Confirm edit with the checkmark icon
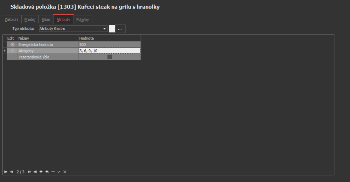 click(x=59, y=172)
